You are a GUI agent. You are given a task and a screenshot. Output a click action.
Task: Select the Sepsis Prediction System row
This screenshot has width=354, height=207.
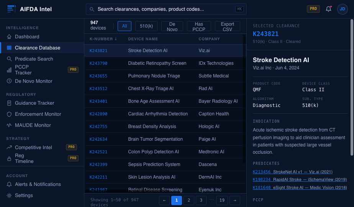coord(165,164)
